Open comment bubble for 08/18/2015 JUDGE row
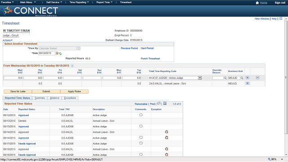The image size is (288, 162). [x=141, y=154]
